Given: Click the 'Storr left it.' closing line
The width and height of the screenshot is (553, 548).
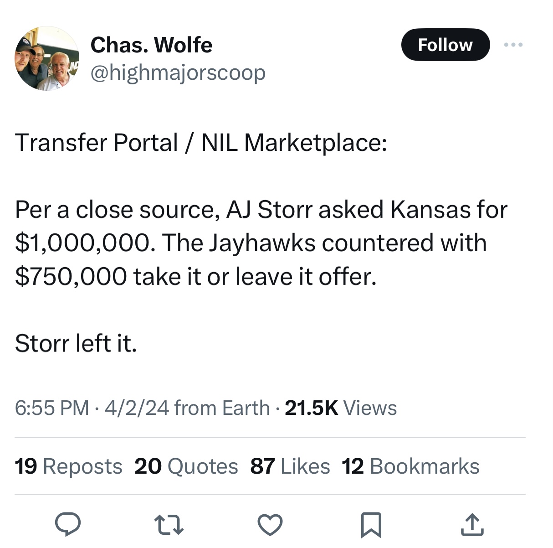Looking at the screenshot, I should point(76,343).
